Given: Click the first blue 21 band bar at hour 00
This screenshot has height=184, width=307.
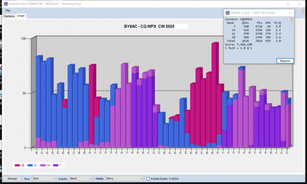Looking at the screenshot, I should tap(38, 97).
